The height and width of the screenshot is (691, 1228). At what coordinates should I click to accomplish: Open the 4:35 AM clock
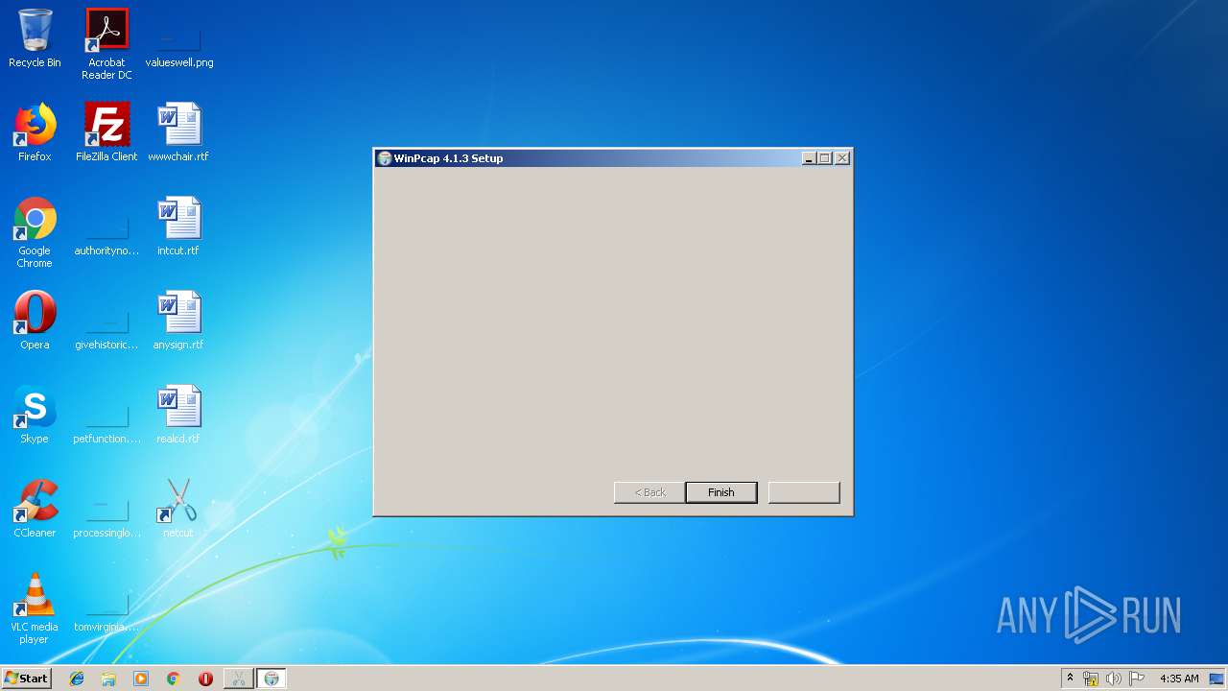tap(1179, 679)
